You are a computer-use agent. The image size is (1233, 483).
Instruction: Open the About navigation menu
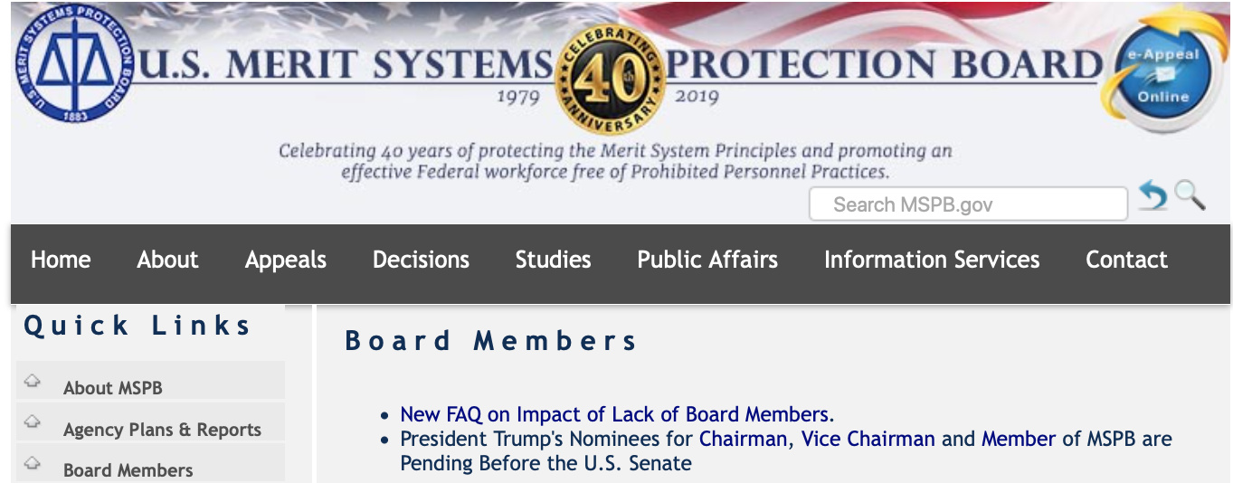167,260
